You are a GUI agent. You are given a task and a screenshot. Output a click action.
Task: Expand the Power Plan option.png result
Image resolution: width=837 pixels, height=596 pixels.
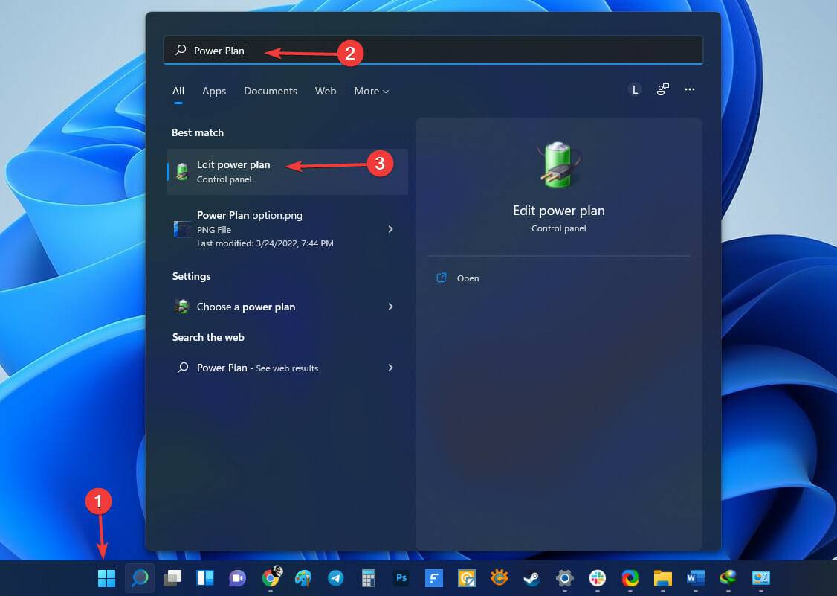[390, 229]
